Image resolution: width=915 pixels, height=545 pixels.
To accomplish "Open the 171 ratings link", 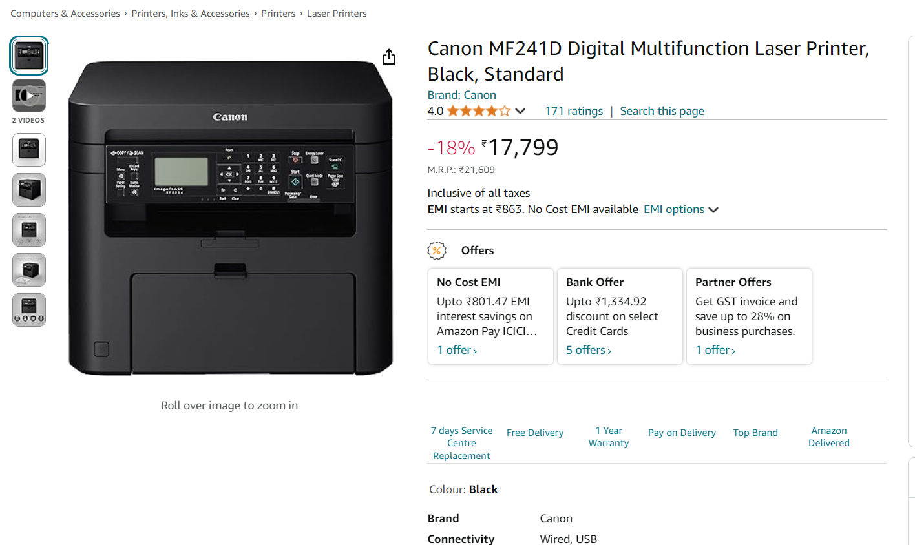I will (x=574, y=111).
